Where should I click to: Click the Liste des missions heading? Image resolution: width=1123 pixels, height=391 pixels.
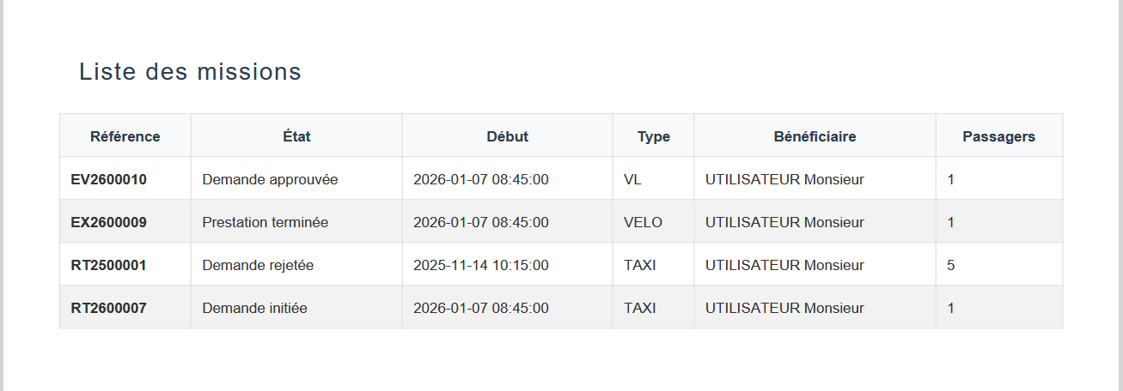coord(190,72)
